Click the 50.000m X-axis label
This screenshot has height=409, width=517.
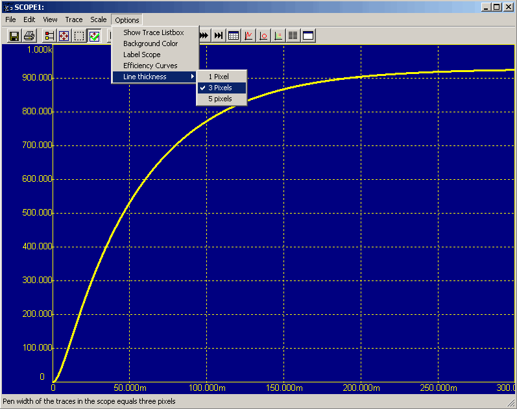click(x=130, y=388)
